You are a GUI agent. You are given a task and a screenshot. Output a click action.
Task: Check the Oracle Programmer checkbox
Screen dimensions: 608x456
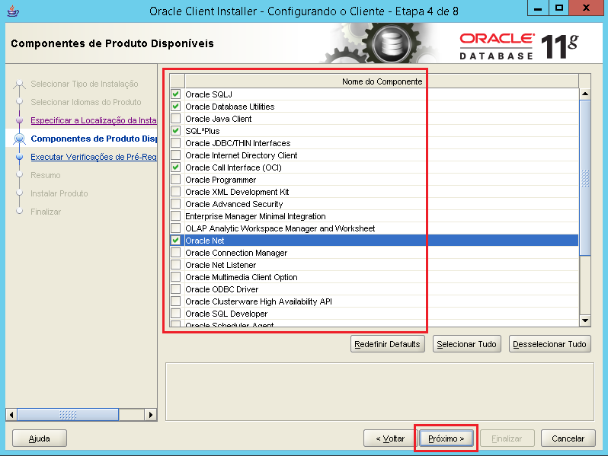point(176,180)
